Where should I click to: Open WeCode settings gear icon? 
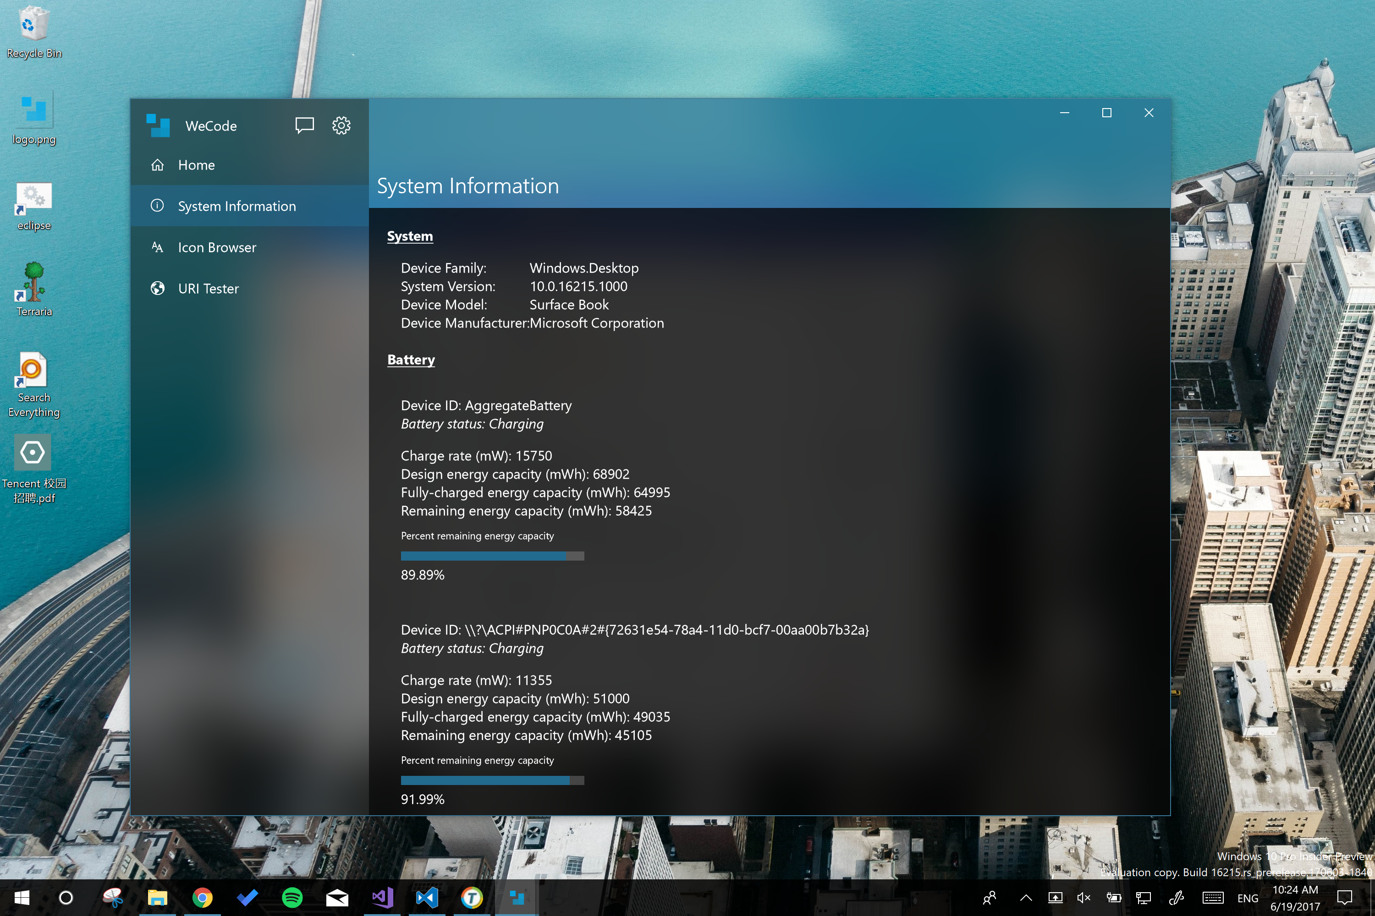pyautogui.click(x=341, y=125)
